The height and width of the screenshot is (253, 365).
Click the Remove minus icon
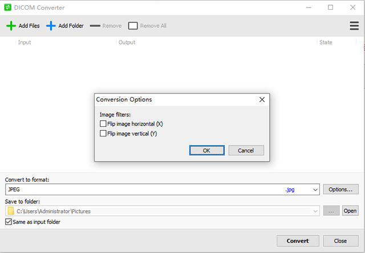[x=95, y=26]
